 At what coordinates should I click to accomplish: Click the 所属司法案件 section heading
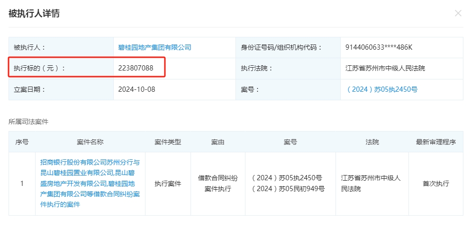tap(28, 122)
